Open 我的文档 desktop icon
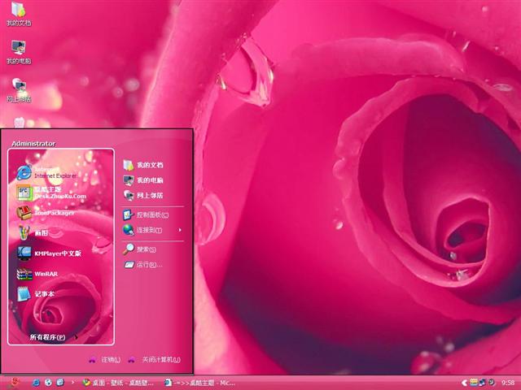This screenshot has height=390, width=521. coord(19,14)
